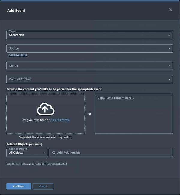Image resolution: width=180 pixels, height=195 pixels.
Task: Submit with the Add Event button
Action: click(19, 186)
